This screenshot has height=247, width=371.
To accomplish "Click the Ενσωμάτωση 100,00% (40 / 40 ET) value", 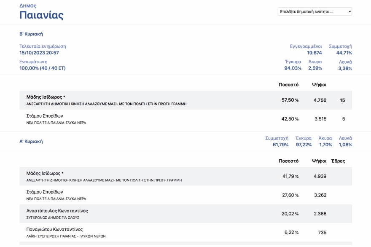I will pos(42,68).
